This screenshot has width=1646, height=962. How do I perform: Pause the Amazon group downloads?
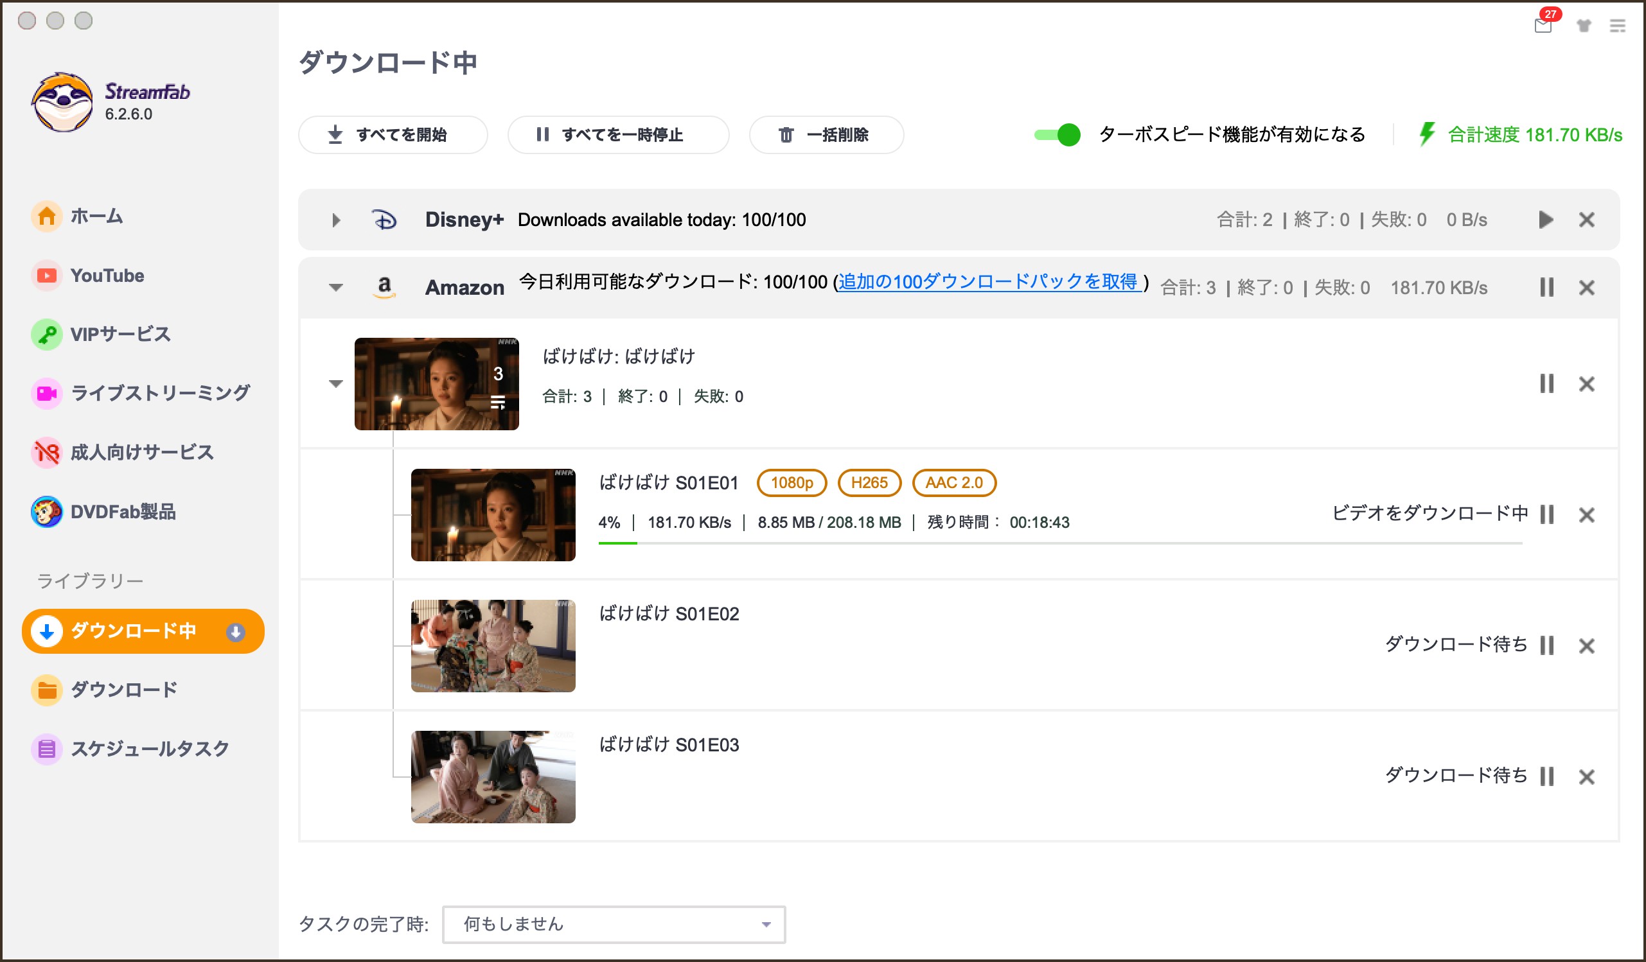tap(1546, 287)
